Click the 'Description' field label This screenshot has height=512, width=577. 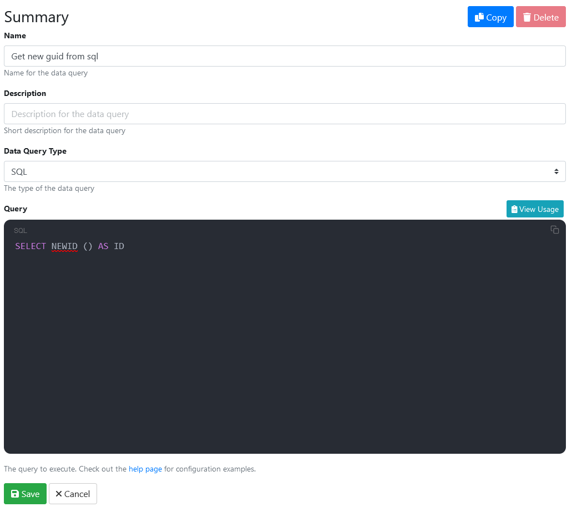point(25,93)
